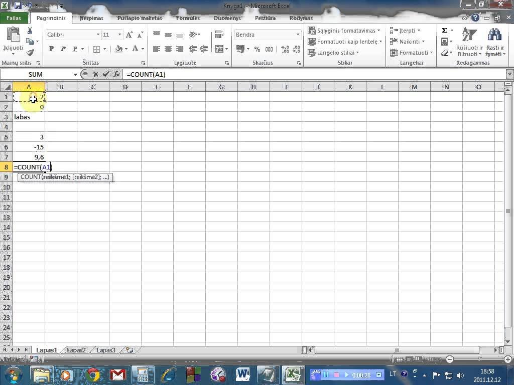Switch to Puslapio maketas tab

pyautogui.click(x=140, y=19)
